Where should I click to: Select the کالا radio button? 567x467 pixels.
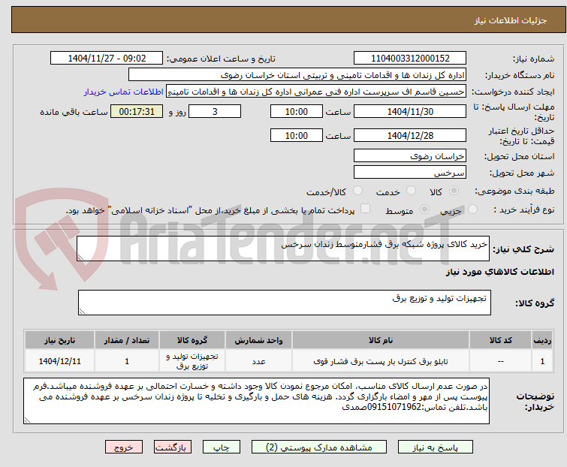(x=454, y=191)
